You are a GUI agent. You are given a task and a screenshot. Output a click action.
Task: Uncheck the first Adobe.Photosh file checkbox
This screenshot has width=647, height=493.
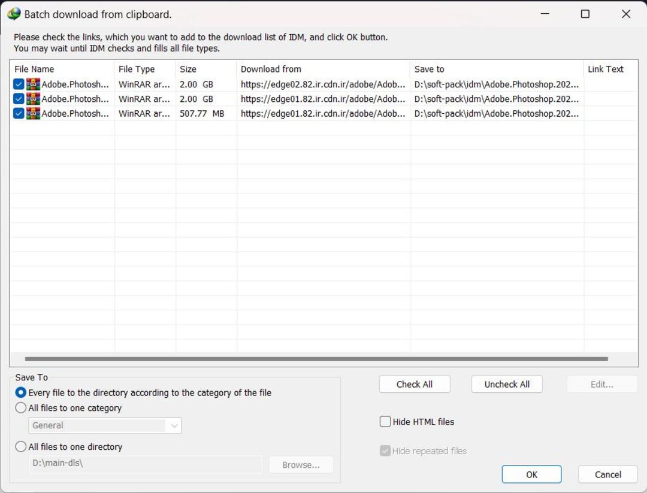(19, 84)
